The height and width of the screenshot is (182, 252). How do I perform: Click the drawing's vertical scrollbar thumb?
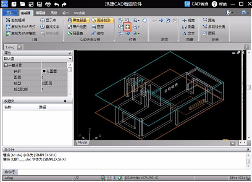coord(249,87)
